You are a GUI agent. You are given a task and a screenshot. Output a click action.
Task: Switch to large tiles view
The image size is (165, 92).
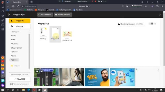[x=150, y=24]
